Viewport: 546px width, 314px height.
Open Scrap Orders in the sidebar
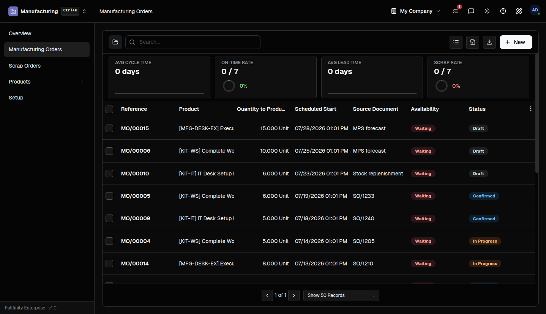pos(47,66)
